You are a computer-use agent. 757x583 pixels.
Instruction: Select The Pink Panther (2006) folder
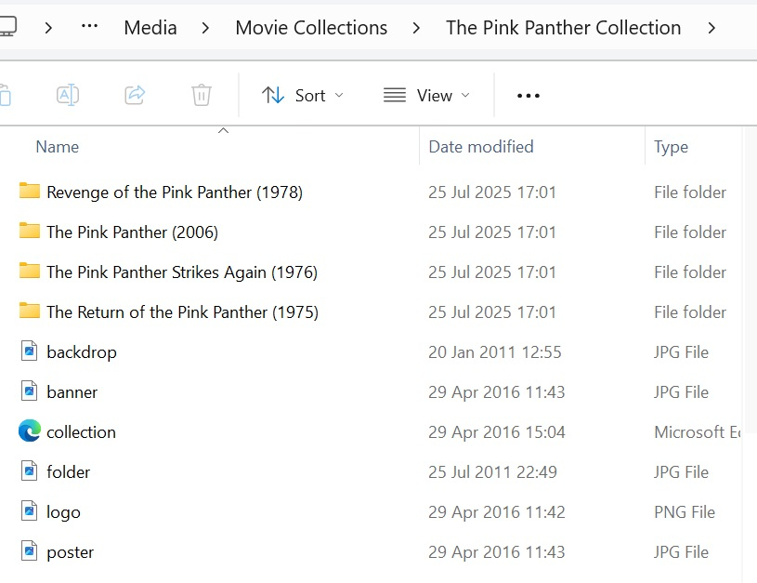point(132,232)
